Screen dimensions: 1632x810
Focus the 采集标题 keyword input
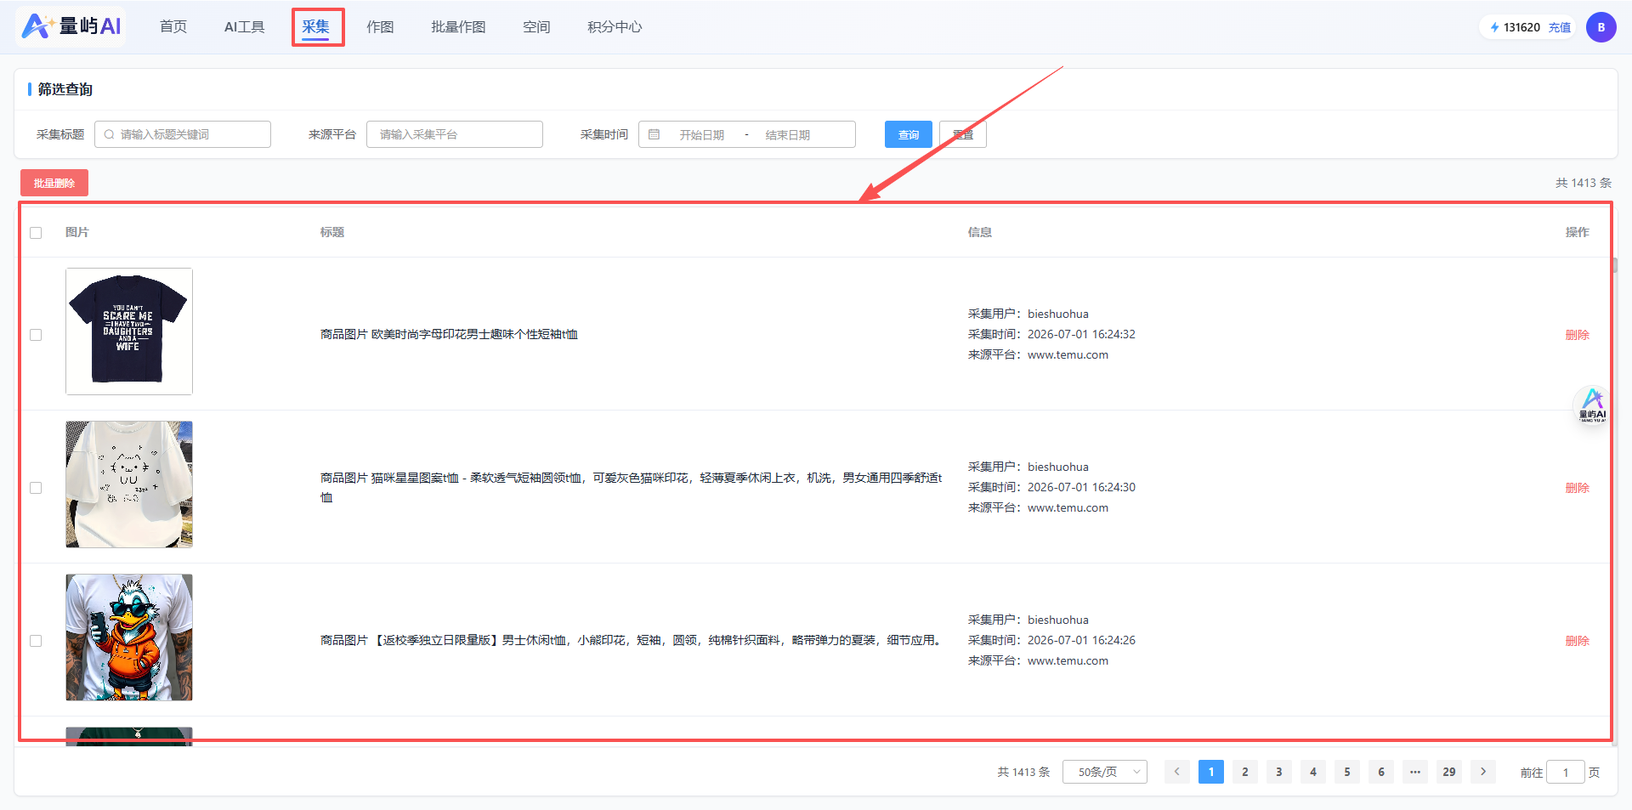point(183,134)
